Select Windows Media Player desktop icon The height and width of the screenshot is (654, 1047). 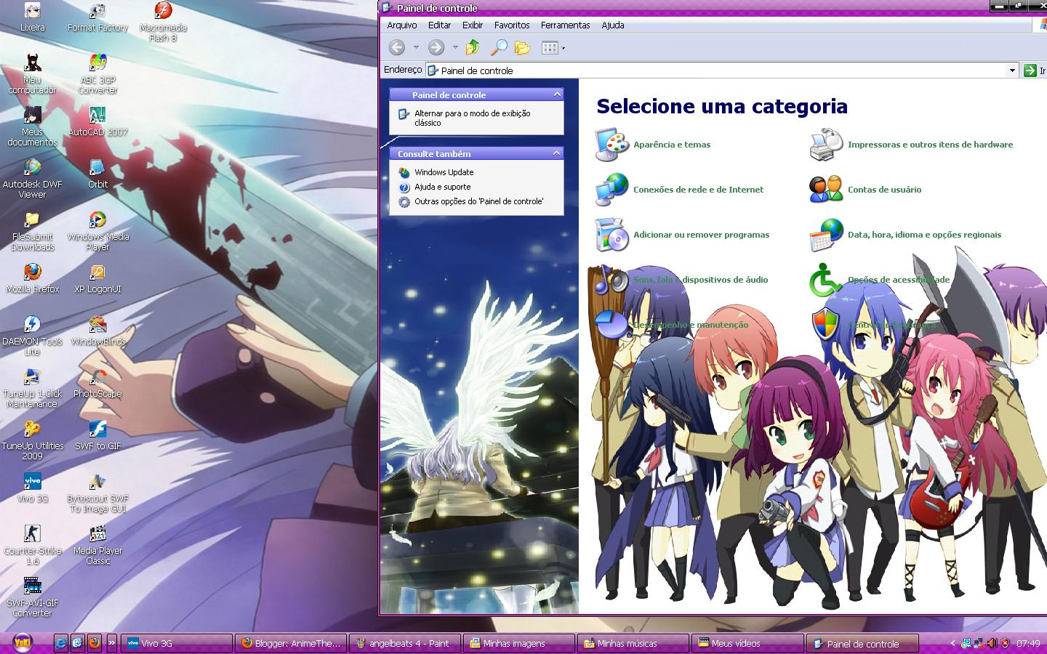97,231
